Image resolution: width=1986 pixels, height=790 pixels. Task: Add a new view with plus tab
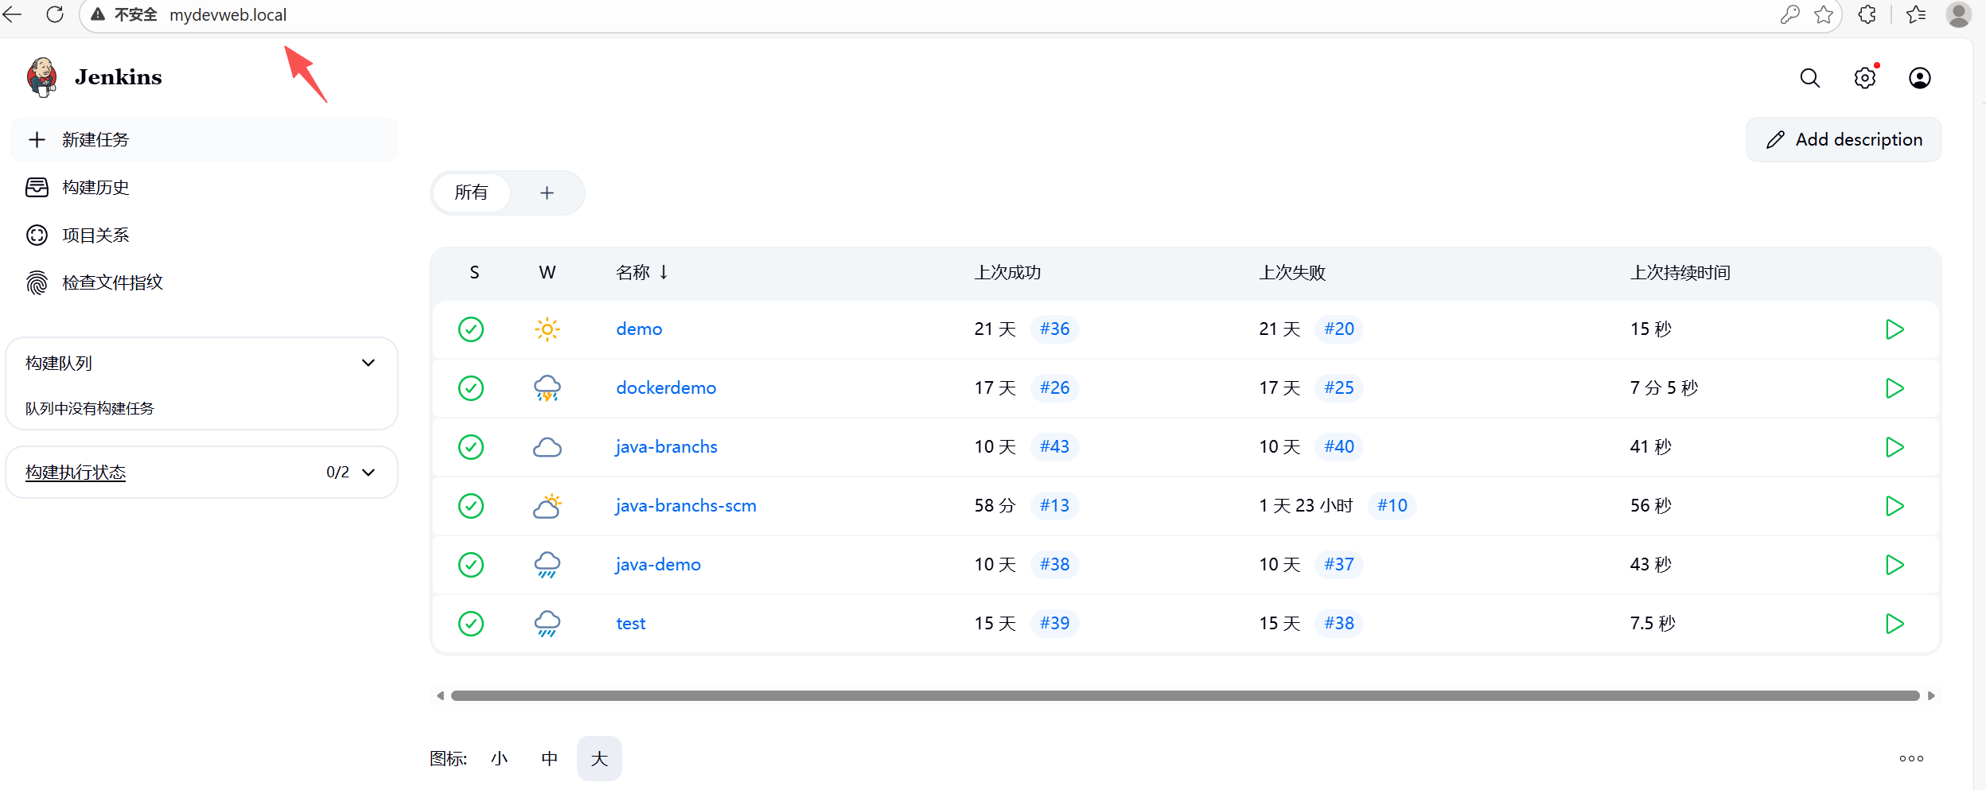pos(547,193)
